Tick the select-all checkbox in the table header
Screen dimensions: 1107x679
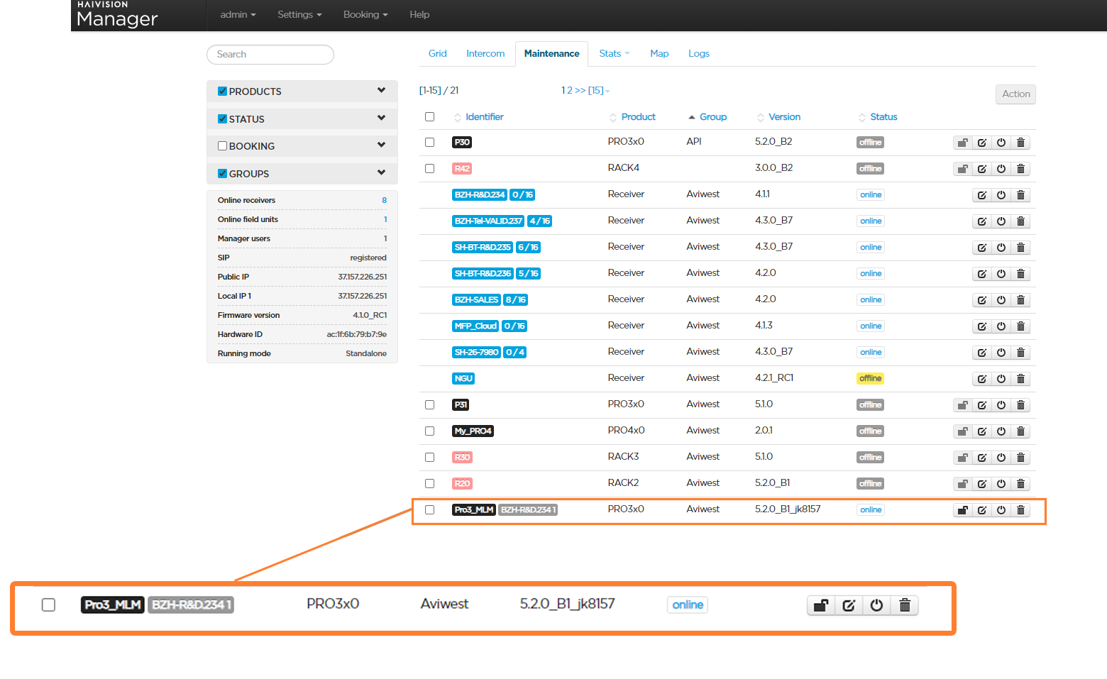point(429,116)
